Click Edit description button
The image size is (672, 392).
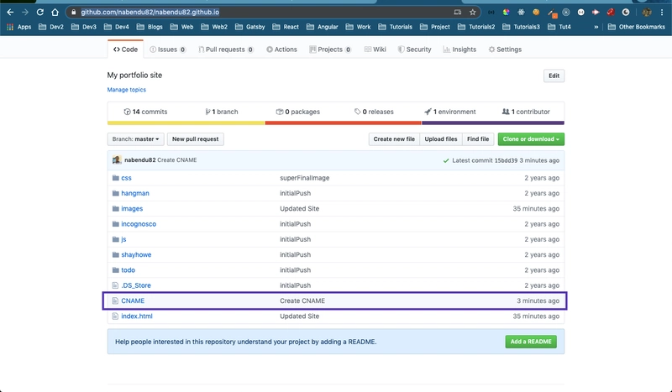(554, 76)
